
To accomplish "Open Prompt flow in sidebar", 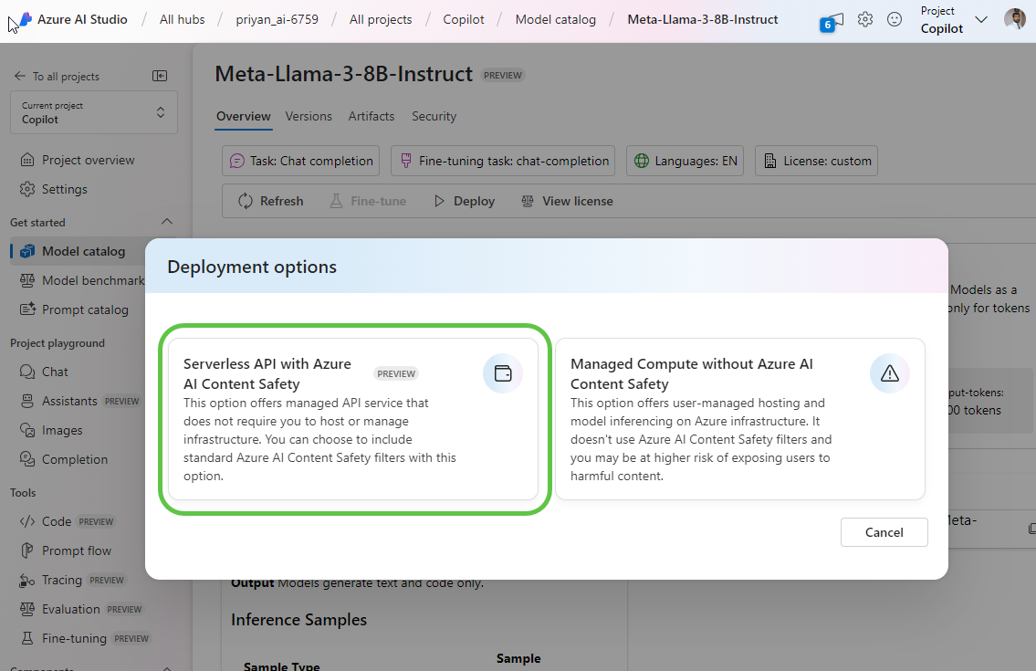I will tap(77, 550).
